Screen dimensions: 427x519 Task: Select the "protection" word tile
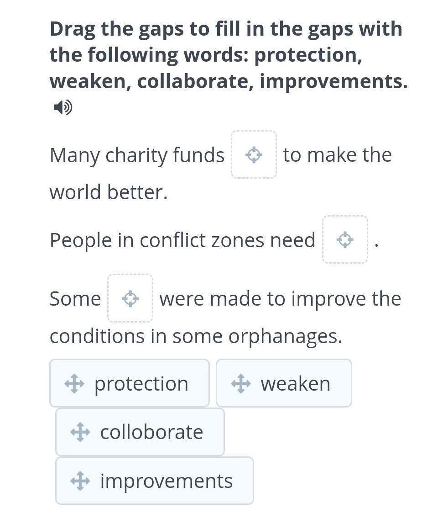(130, 383)
